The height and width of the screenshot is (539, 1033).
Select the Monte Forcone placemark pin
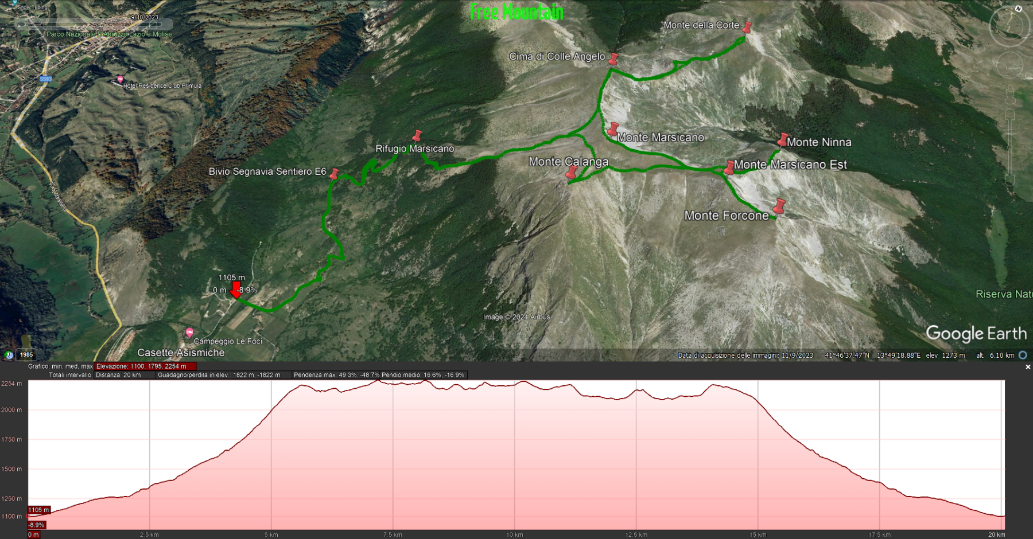pos(778,206)
